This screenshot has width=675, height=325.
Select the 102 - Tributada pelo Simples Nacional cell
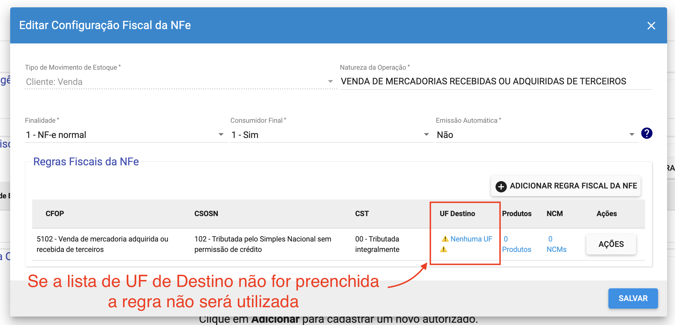263,244
